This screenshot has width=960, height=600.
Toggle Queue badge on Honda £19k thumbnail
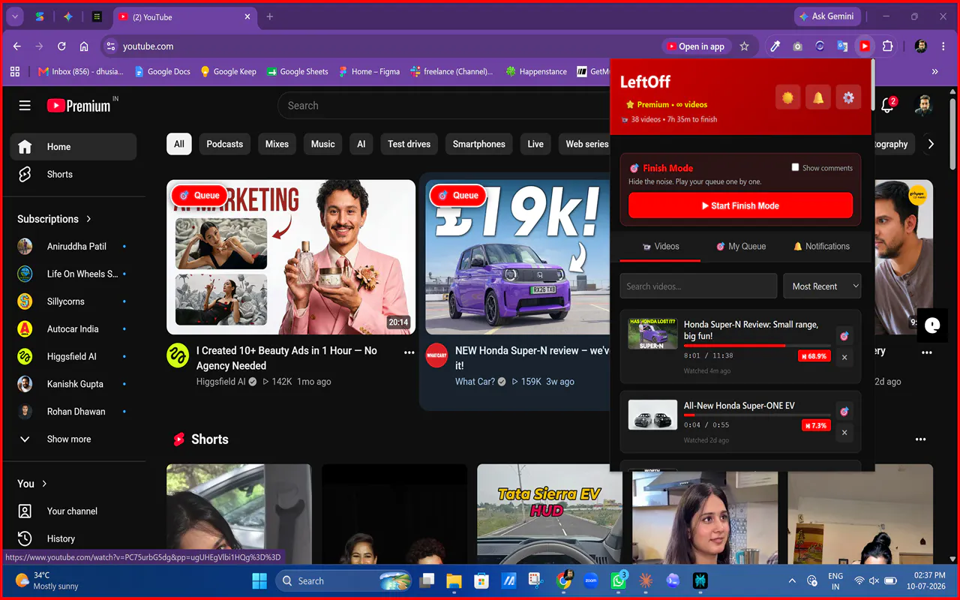point(458,195)
